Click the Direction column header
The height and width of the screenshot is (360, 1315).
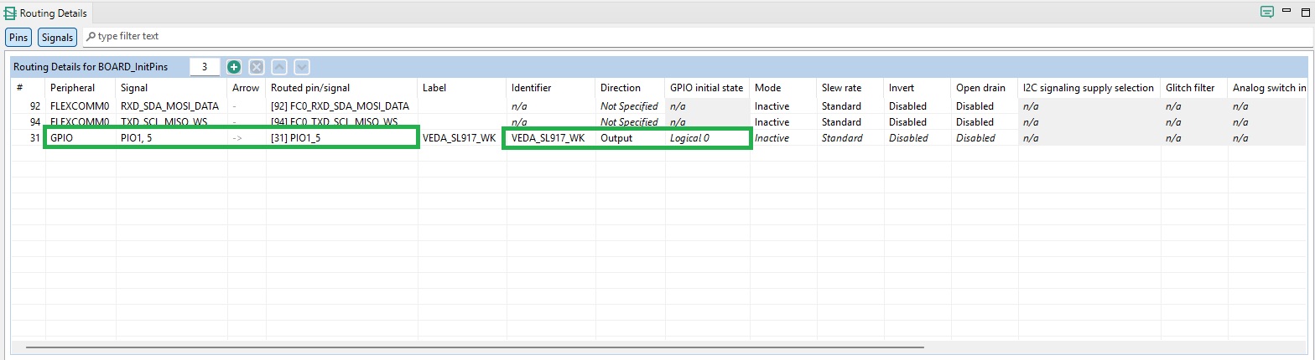631,88
